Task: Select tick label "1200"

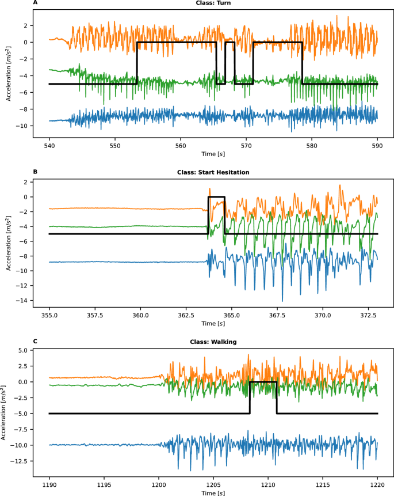Action: 159,485
